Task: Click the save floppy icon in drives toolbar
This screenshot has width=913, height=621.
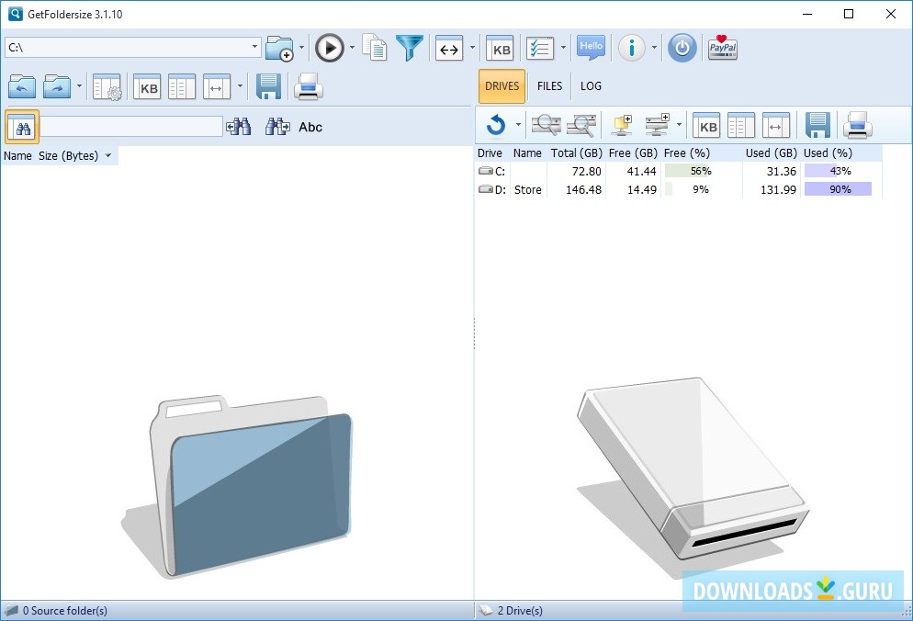Action: pyautogui.click(x=817, y=125)
